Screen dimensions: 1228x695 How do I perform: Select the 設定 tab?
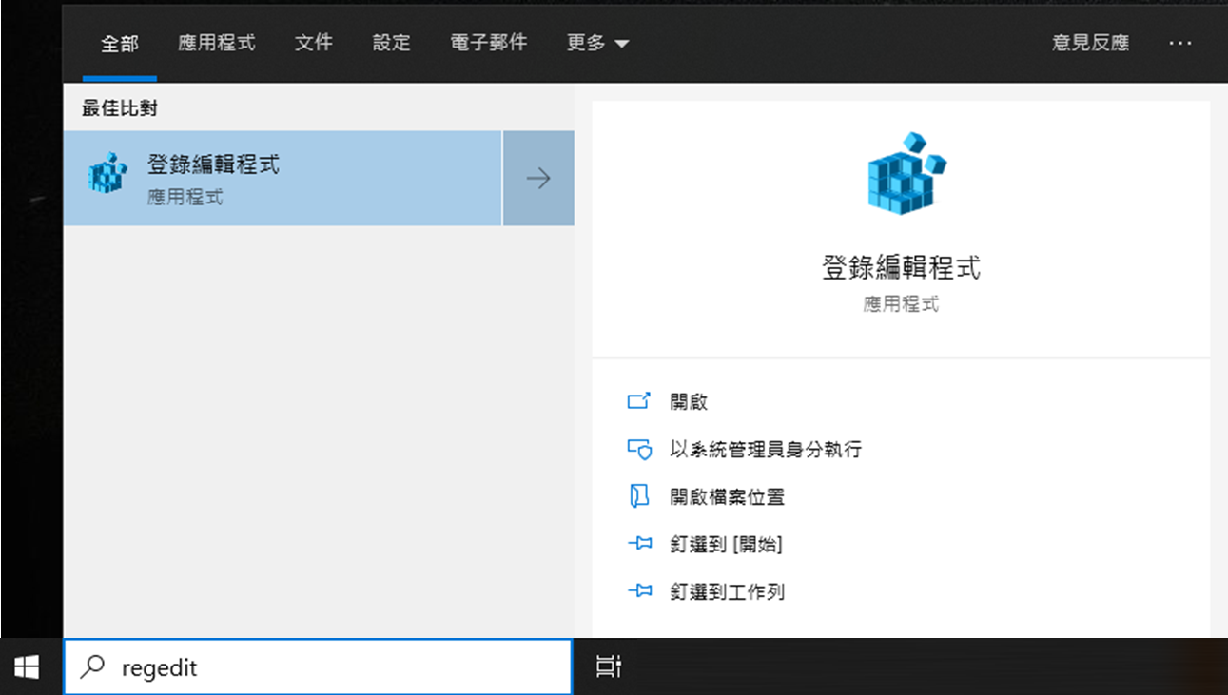coord(391,43)
